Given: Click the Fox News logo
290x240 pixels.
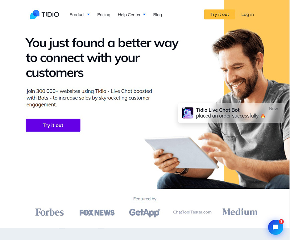Looking at the screenshot, I should [97, 213].
